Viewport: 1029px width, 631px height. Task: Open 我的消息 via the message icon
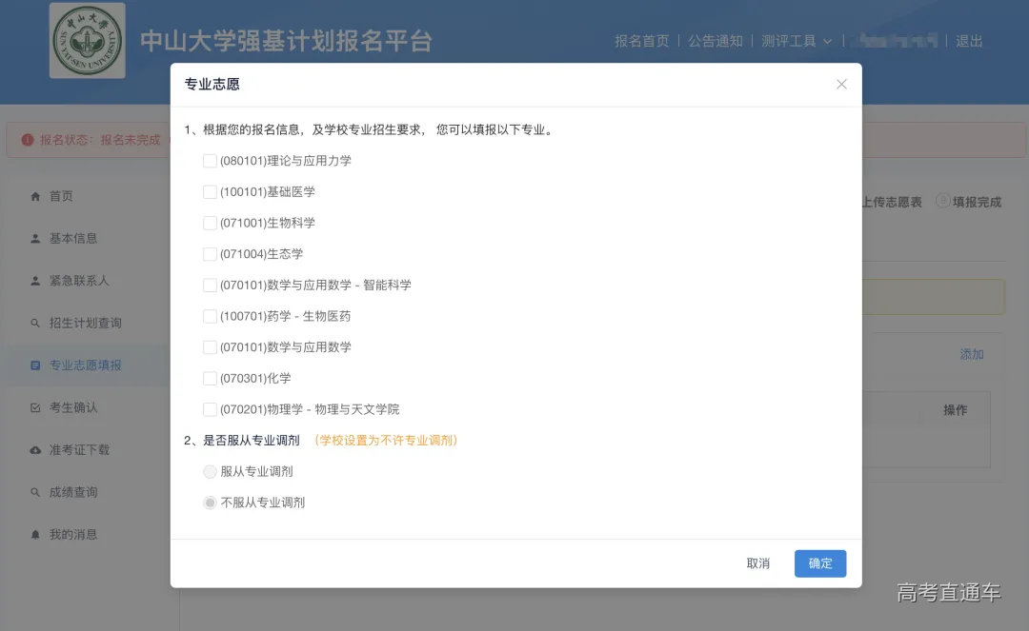tap(37, 534)
